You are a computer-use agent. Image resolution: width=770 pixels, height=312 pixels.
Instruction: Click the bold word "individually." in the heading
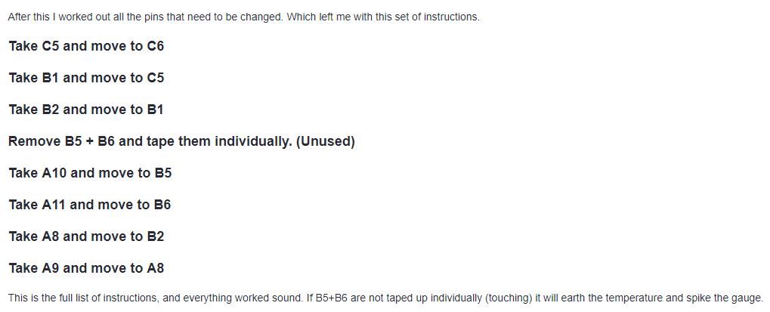click(255, 141)
